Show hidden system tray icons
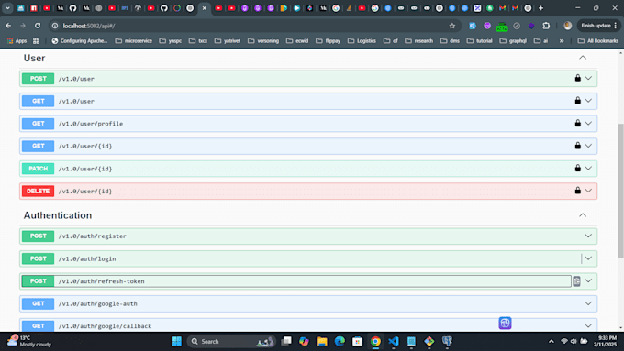624x351 pixels. tap(552, 341)
